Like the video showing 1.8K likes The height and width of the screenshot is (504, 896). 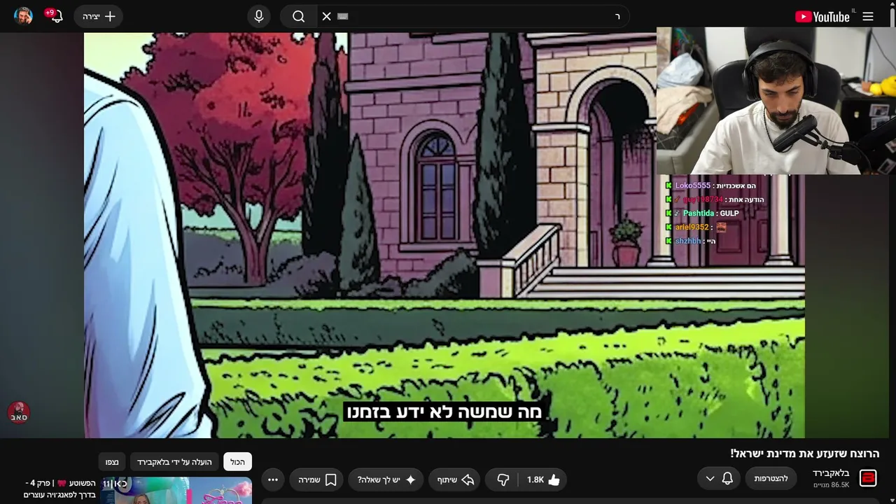pos(543,479)
